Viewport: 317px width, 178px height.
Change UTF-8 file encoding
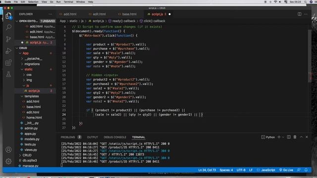[x=241, y=170]
